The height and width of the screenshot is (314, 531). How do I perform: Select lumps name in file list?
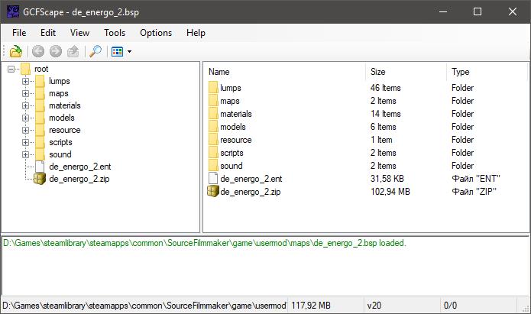(231, 88)
